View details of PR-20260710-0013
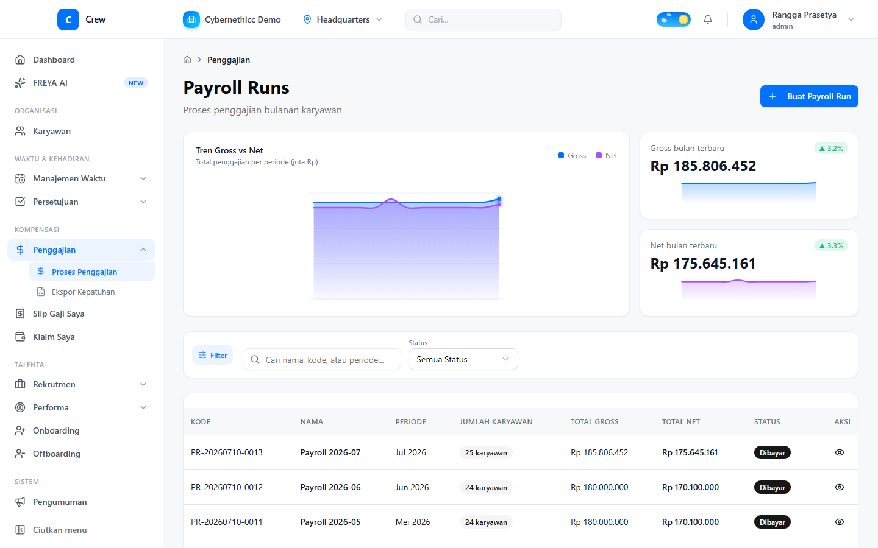The image size is (878, 548). 840,452
